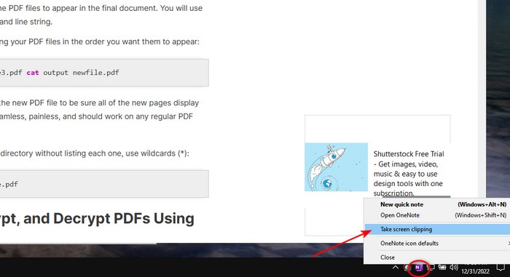
Task: Check the battery status icon in the tray
Action: click(x=442, y=268)
